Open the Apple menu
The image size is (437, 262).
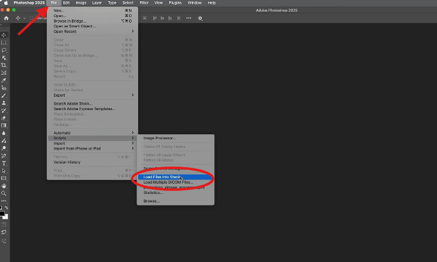(x=6, y=3)
